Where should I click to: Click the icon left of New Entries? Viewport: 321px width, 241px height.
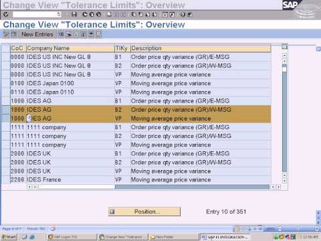(14, 34)
